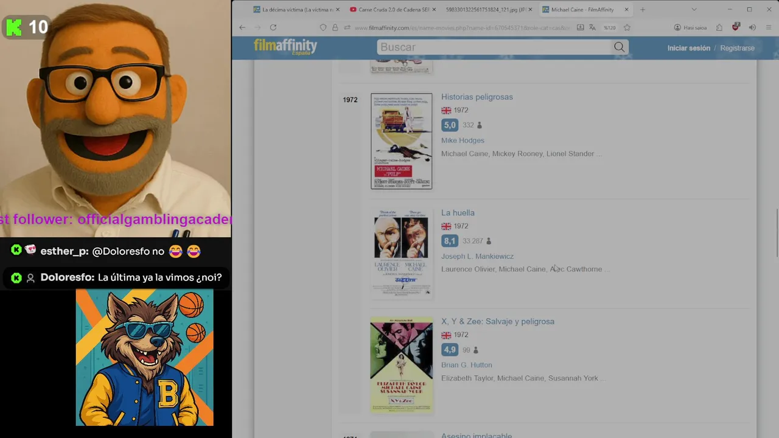
Task: Open the Hasi saioa account button
Action: point(690,27)
